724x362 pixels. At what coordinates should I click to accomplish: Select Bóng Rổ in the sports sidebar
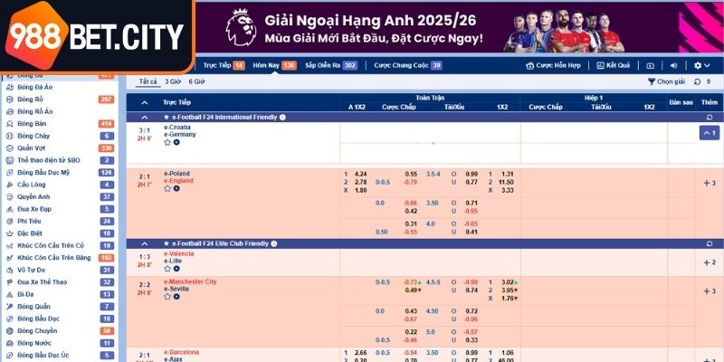pyautogui.click(x=30, y=100)
